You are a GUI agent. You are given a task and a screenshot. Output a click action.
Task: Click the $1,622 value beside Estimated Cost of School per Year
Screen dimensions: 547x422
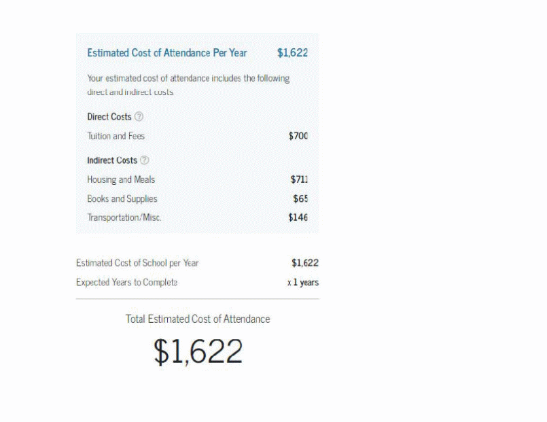coord(305,263)
